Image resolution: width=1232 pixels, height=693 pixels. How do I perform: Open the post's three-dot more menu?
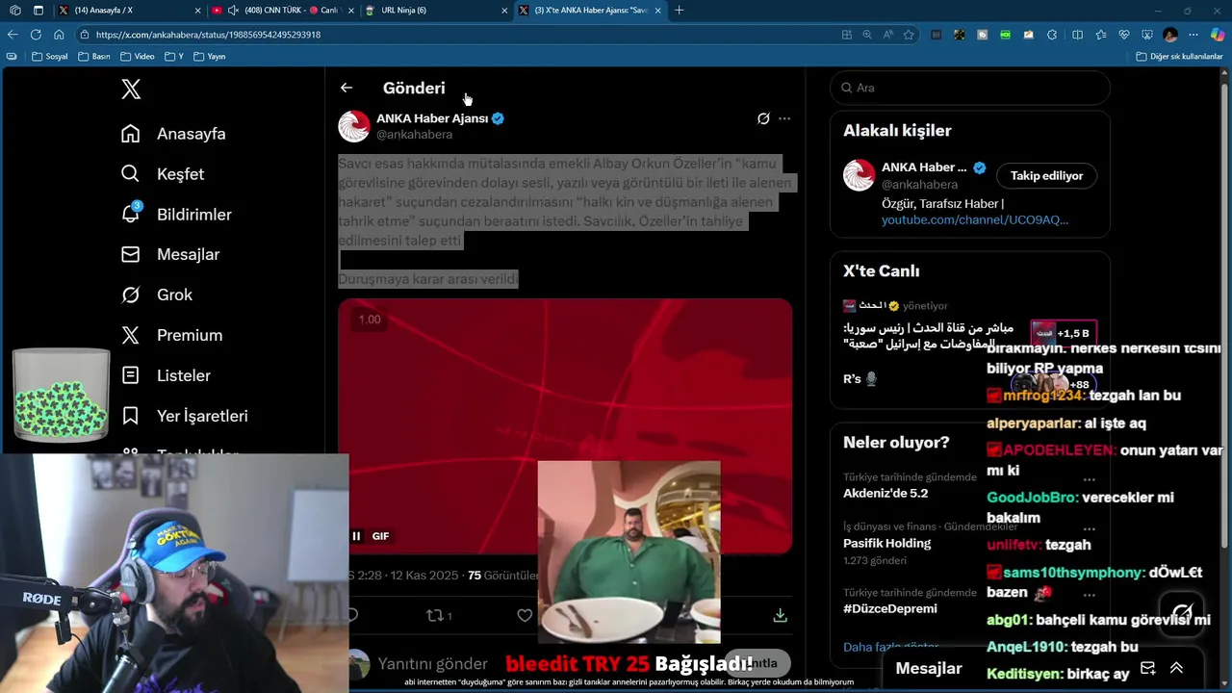pyautogui.click(x=784, y=118)
